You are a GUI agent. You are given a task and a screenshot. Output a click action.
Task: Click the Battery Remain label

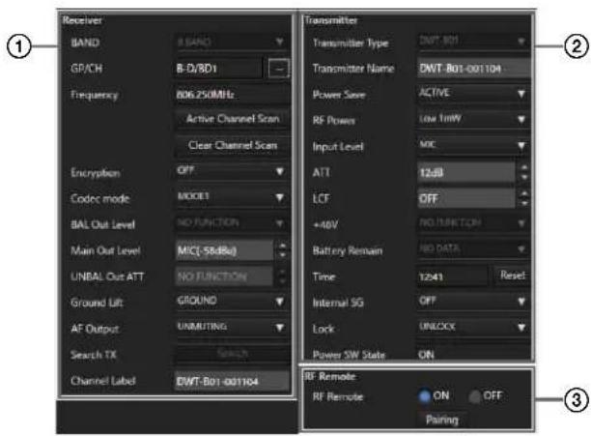click(348, 250)
